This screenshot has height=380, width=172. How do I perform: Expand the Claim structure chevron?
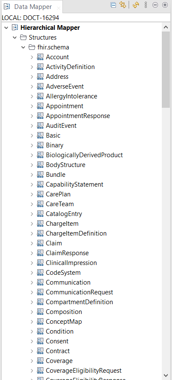[32, 243]
